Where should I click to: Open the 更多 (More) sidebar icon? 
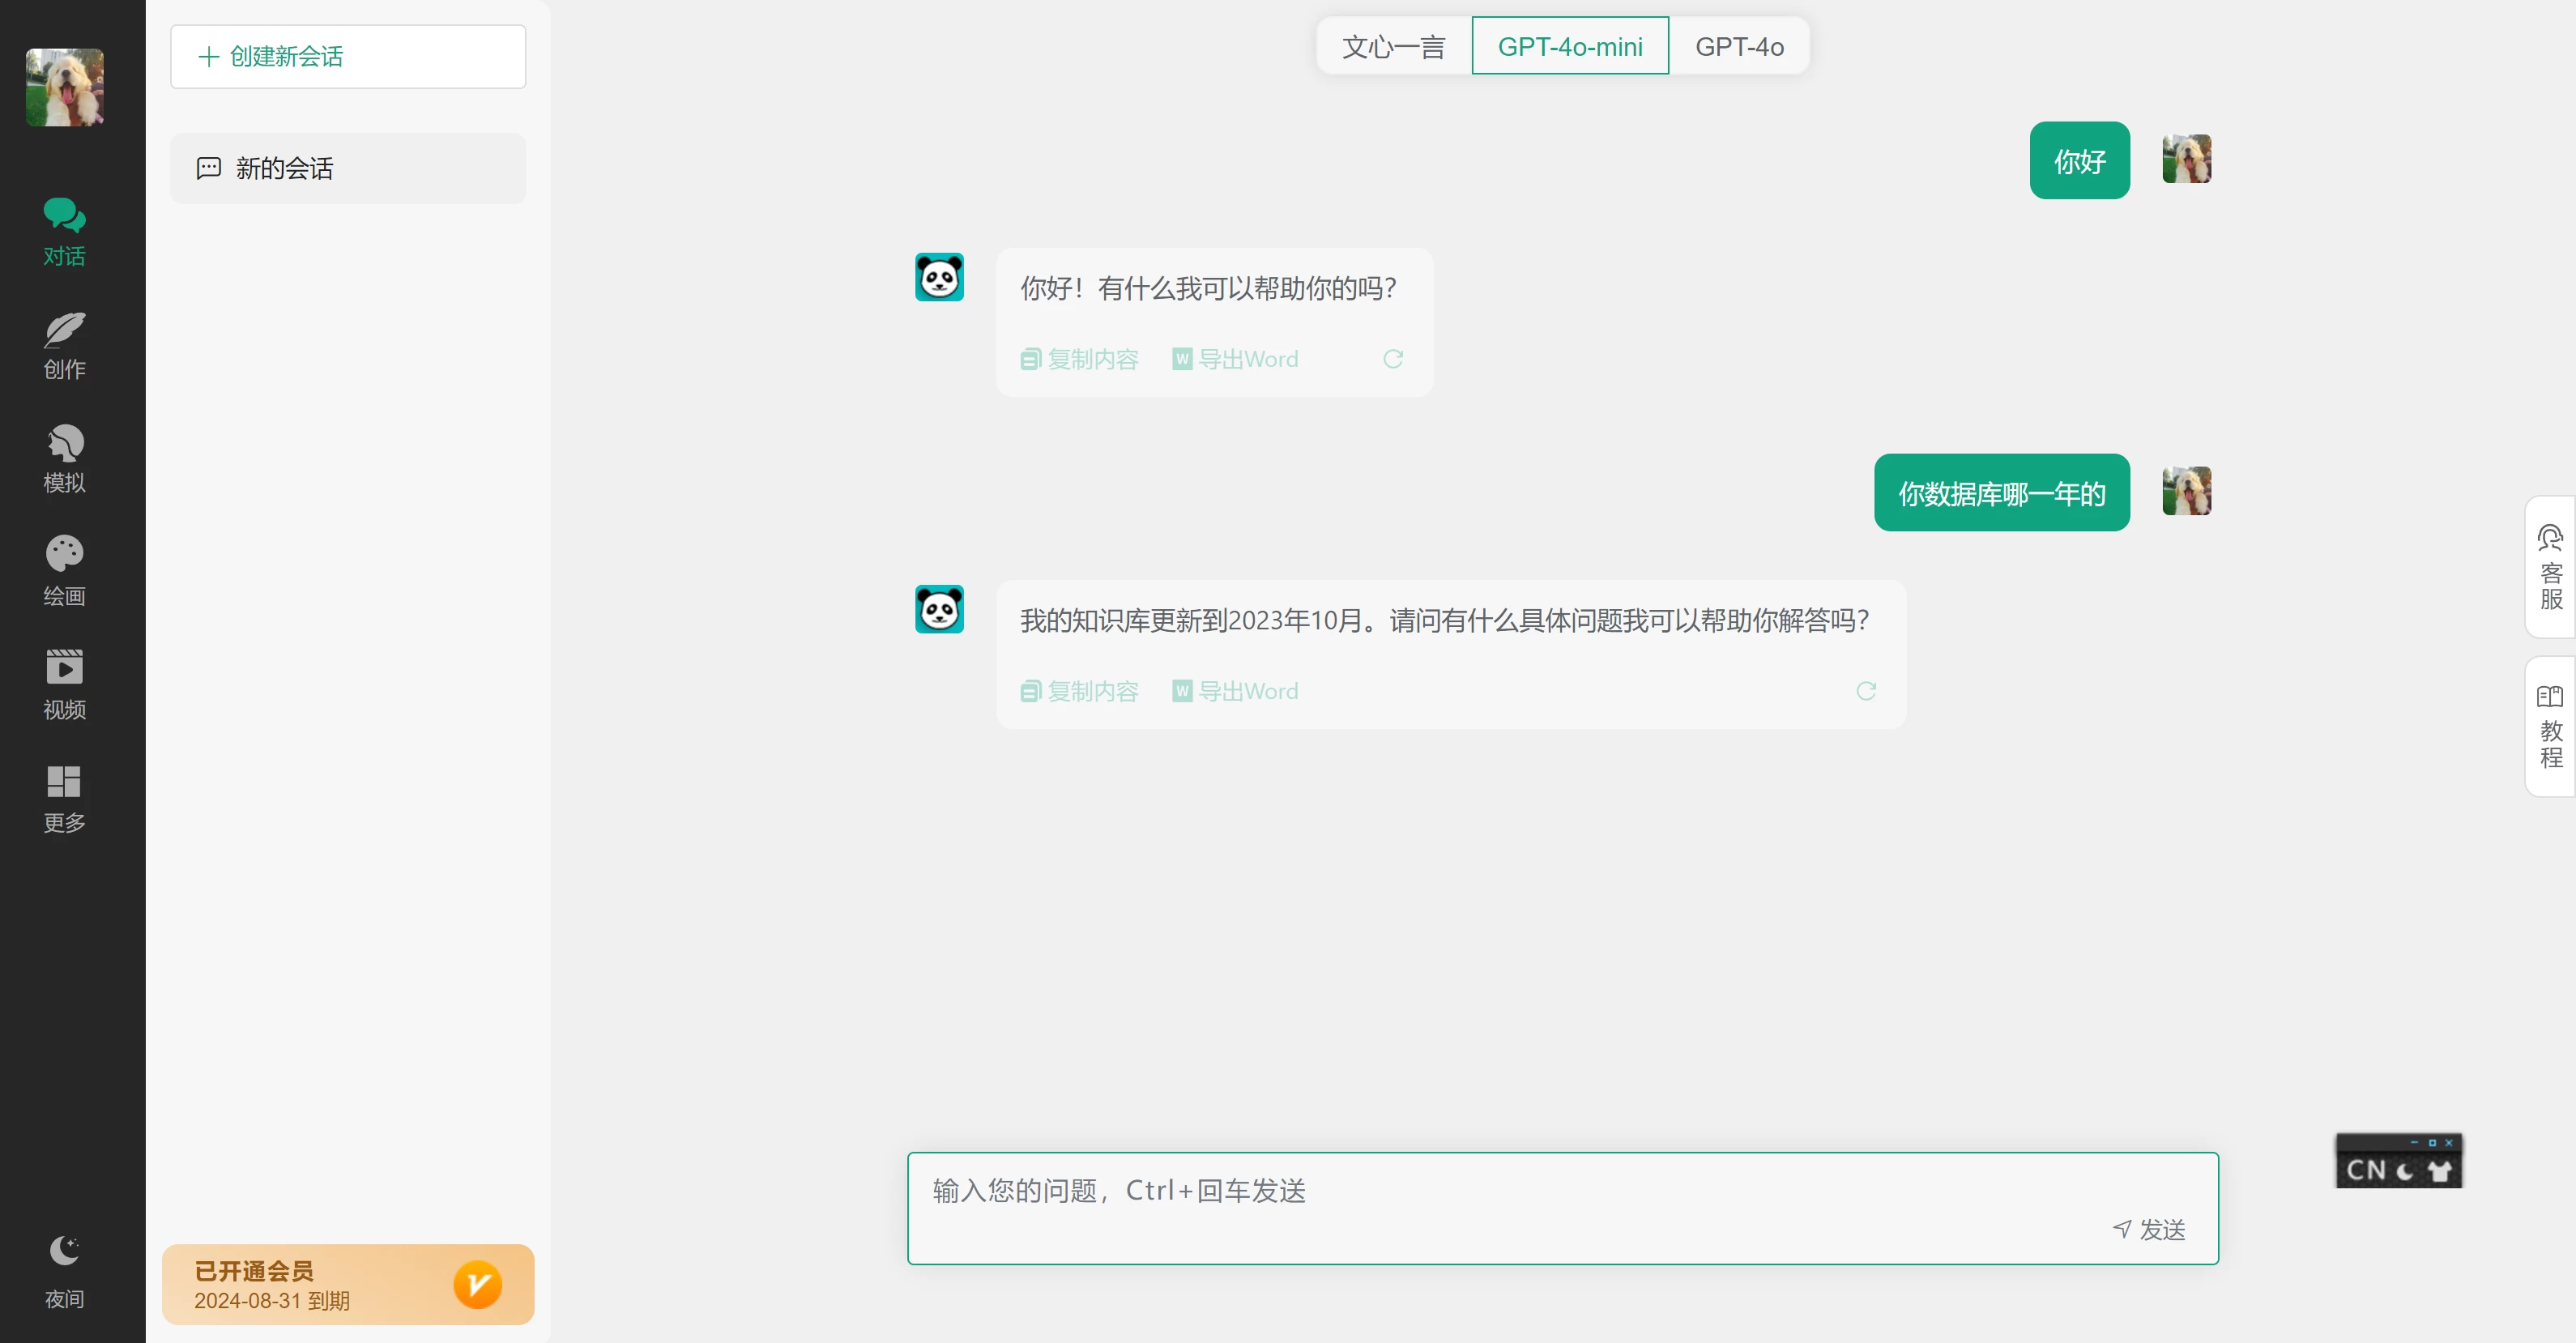point(64,797)
